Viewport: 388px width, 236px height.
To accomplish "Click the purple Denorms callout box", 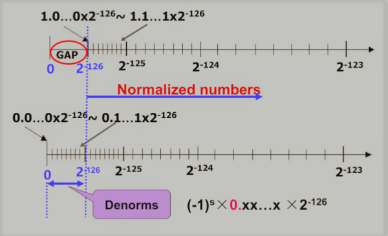I will point(132,204).
